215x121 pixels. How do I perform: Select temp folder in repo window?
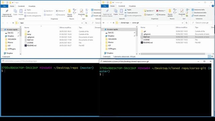pyautogui.click(x=29, y=34)
